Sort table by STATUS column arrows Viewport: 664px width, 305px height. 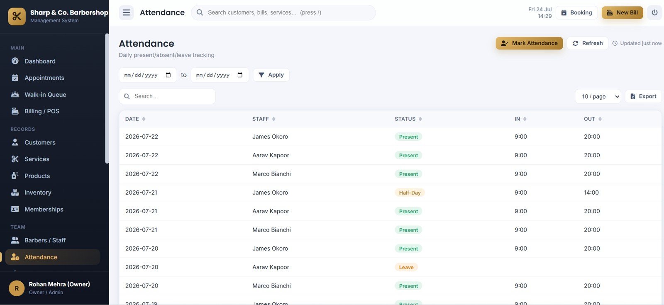tap(420, 119)
